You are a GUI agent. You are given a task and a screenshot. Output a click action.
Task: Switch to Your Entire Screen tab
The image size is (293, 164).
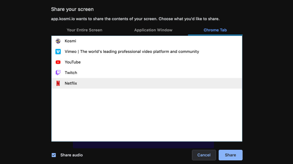pyautogui.click(x=84, y=30)
